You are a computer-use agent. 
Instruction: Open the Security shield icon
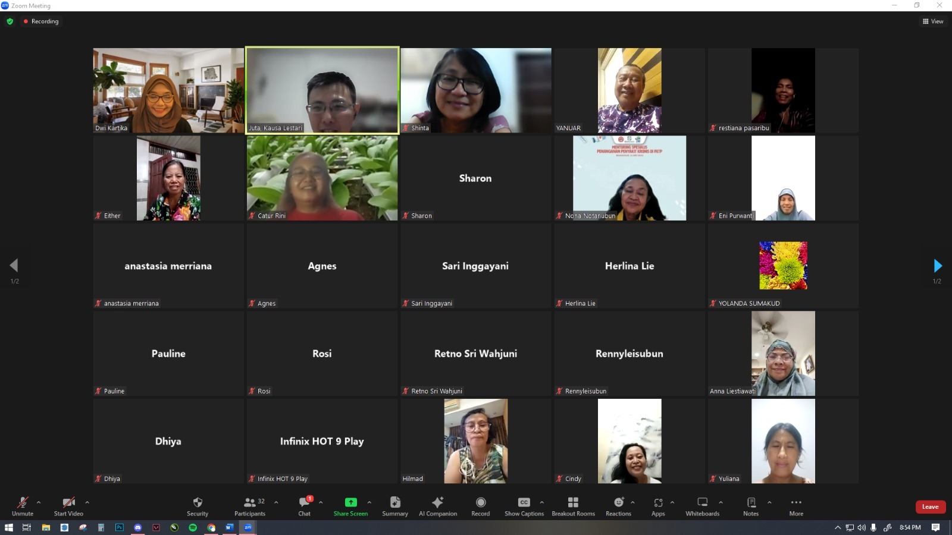tap(198, 503)
